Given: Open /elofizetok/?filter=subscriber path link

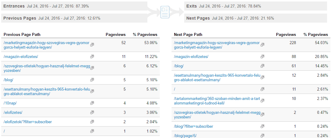Looking at the screenshot, I should 28,122.
